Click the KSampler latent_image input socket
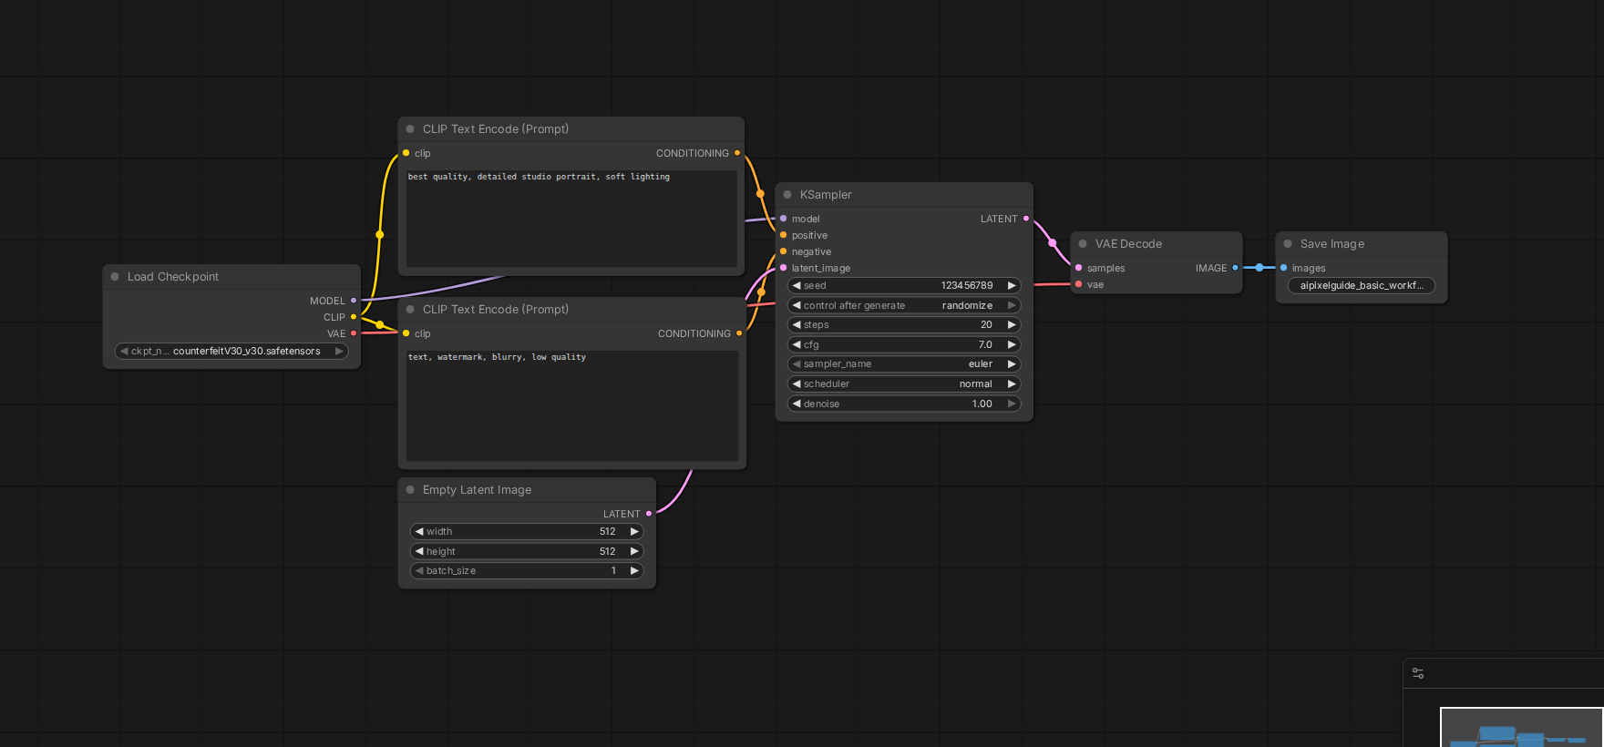Image resolution: width=1604 pixels, height=747 pixels. [x=784, y=268]
